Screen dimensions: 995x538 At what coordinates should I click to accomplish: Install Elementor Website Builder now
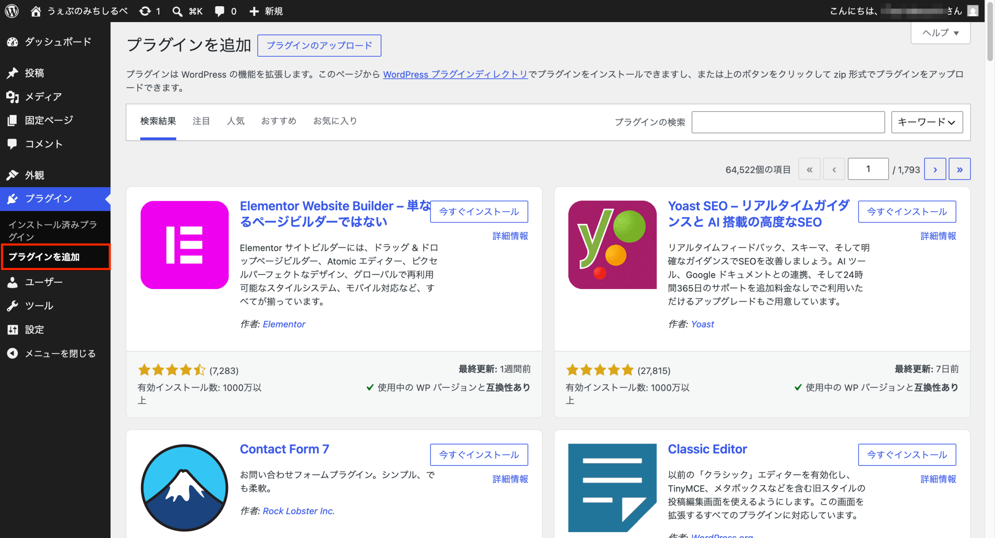[x=479, y=212]
